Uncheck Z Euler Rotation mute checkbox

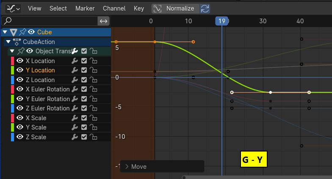coord(84,108)
